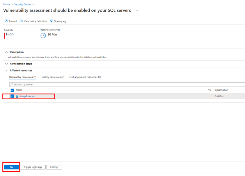Click the Open query toolbar label
This screenshot has width=245, height=176.
pos(60,21)
